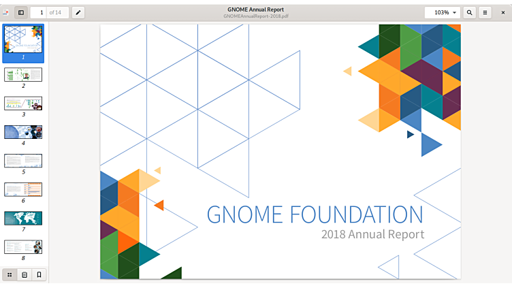Select page 2 thumbnail
Image resolution: width=512 pixels, height=288 pixels.
[23, 74]
